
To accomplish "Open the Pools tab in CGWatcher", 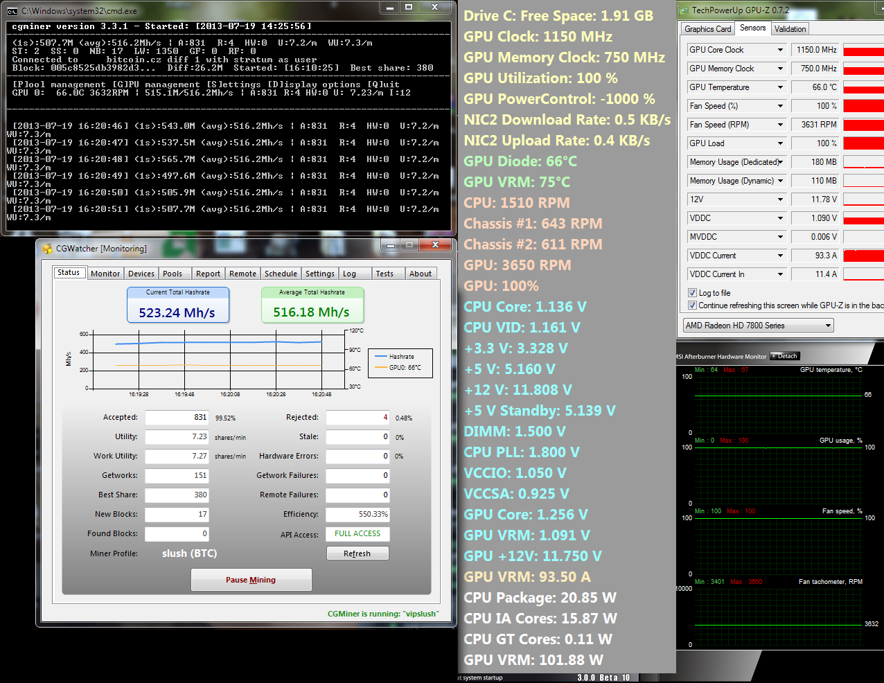I will coord(173,274).
